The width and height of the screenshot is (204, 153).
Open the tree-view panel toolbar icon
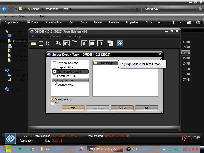[x=84, y=43]
